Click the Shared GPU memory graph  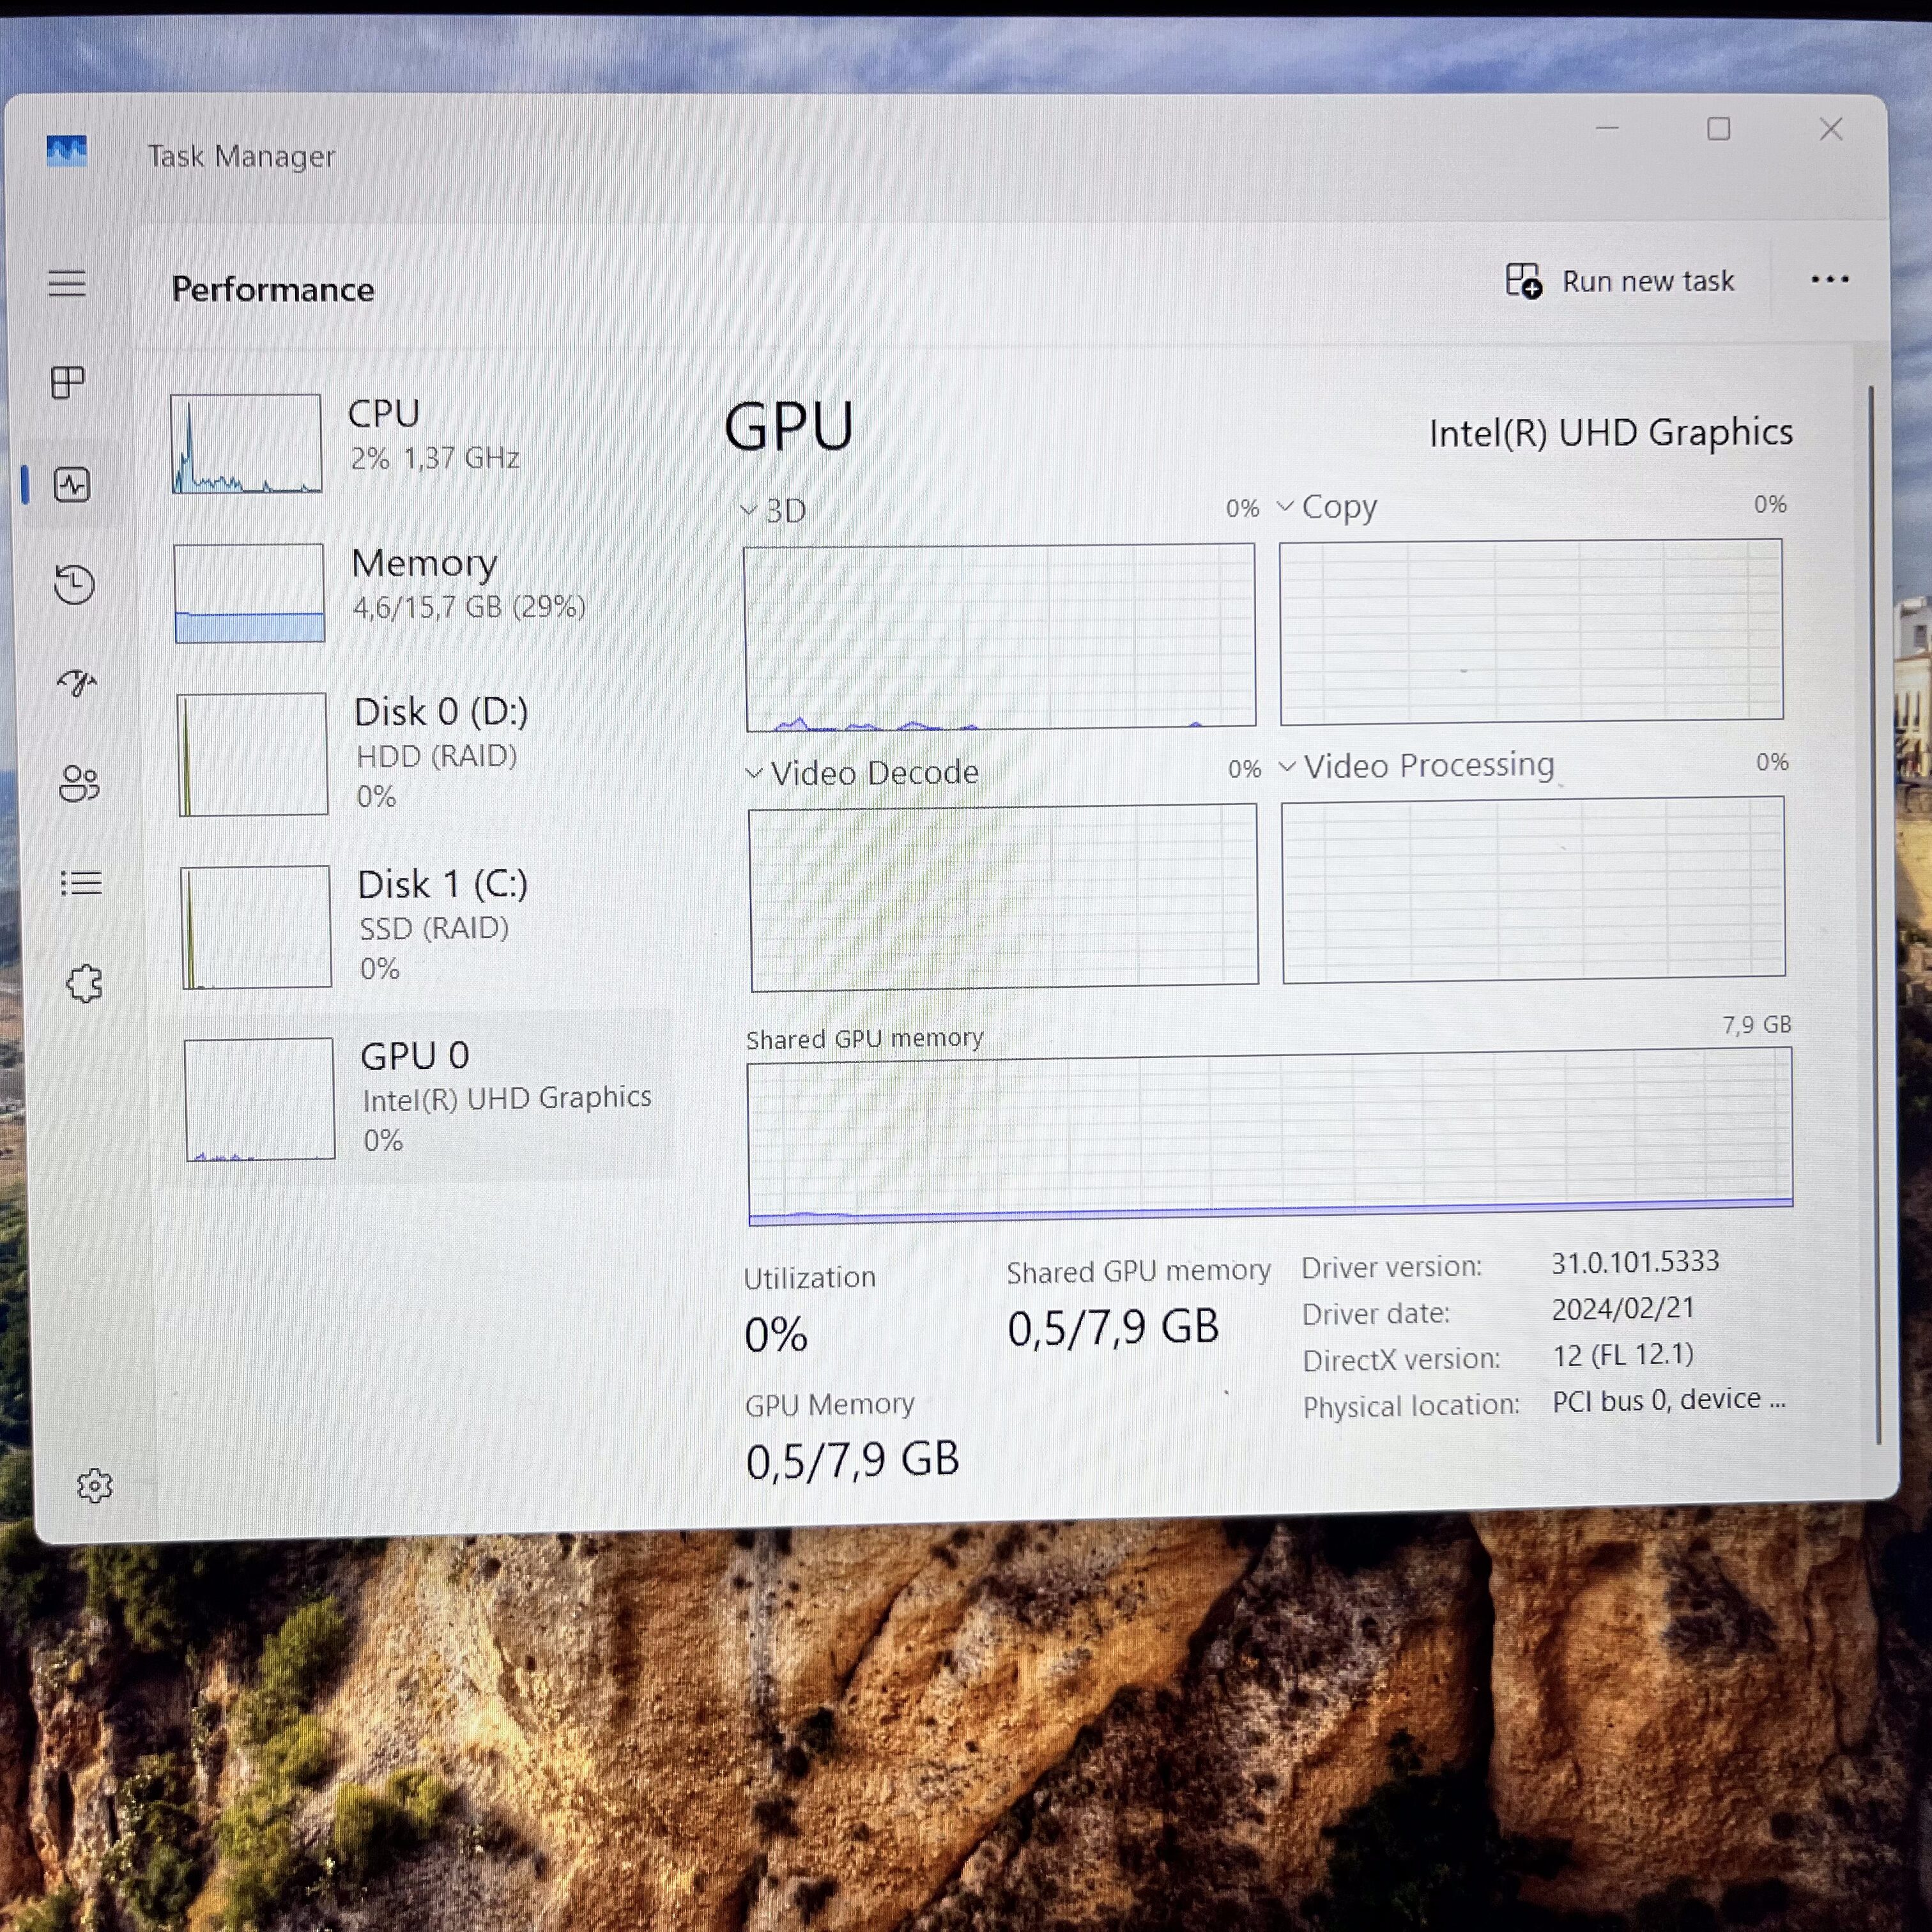click(x=1270, y=1136)
